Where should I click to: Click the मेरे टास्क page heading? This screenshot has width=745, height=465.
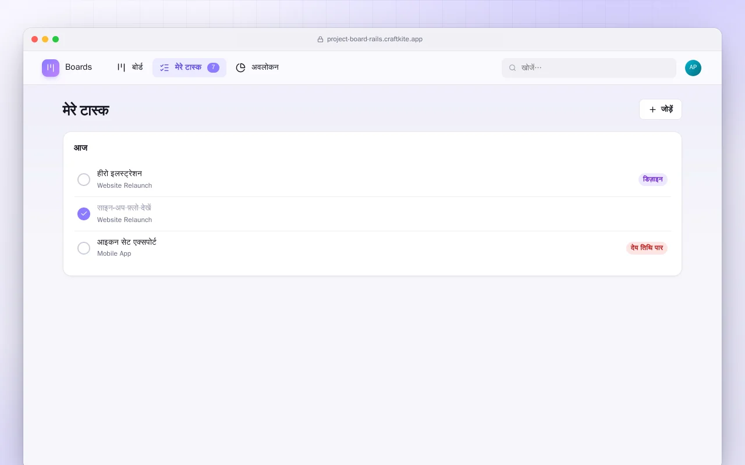pos(86,110)
